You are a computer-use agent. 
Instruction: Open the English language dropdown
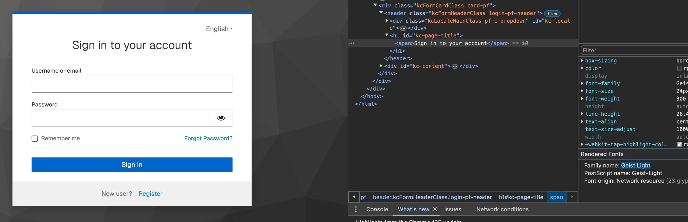219,29
